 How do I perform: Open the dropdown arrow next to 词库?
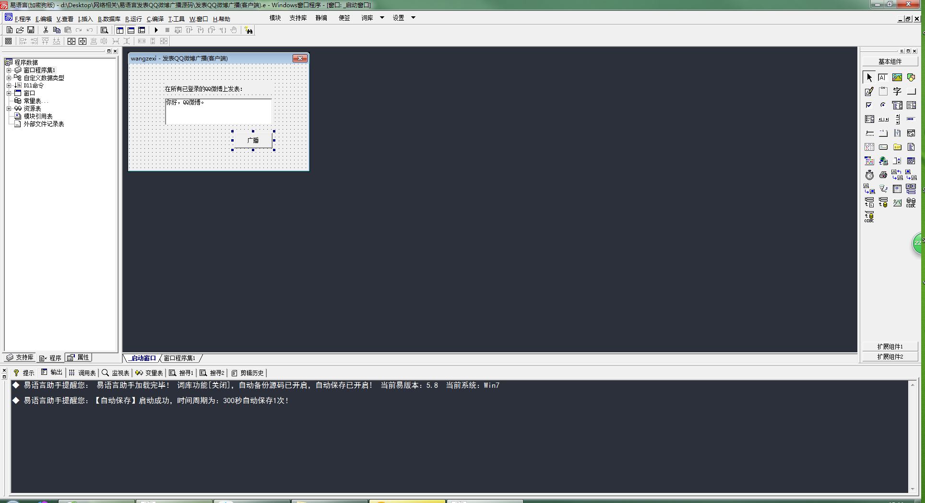coord(382,18)
